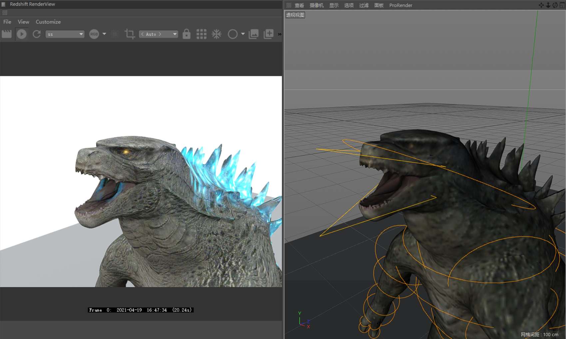Enable the crop region tool

pos(130,34)
